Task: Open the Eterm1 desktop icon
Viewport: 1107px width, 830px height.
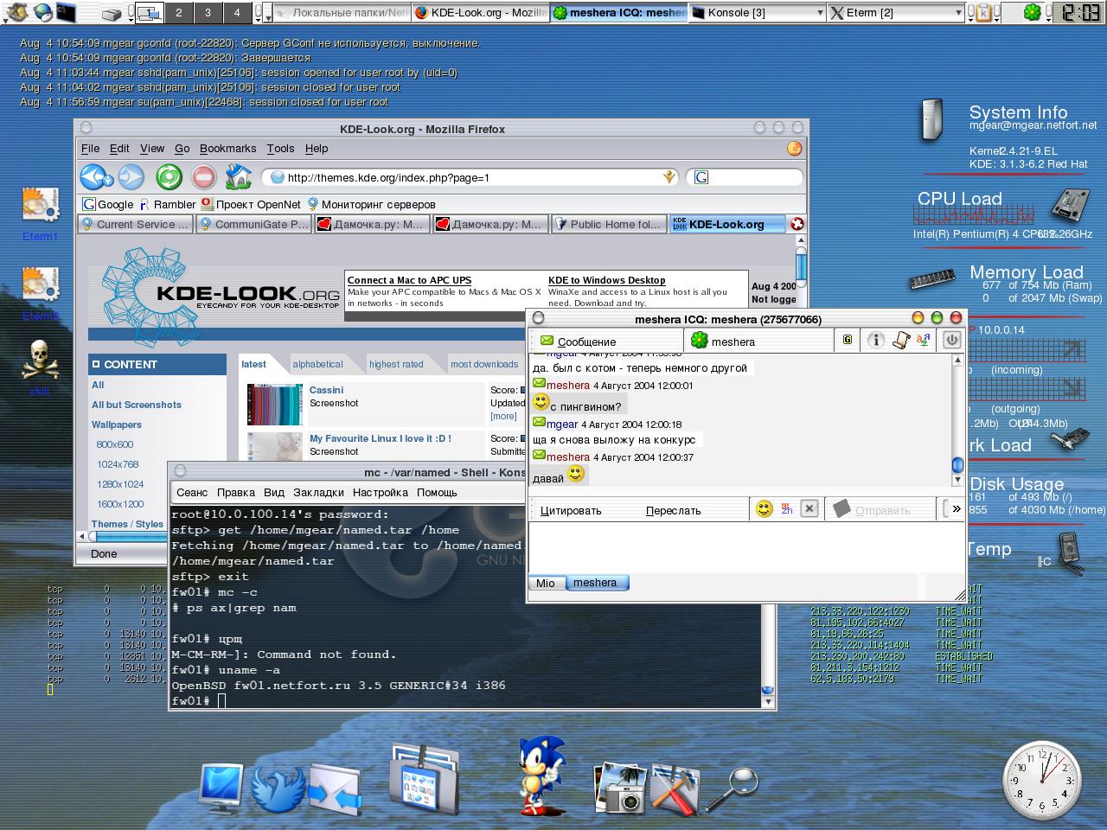Action: (40, 214)
